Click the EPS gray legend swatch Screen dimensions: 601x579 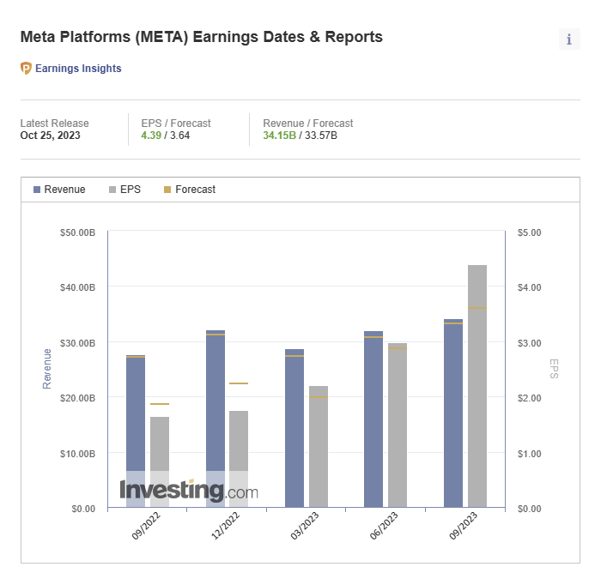pos(112,190)
